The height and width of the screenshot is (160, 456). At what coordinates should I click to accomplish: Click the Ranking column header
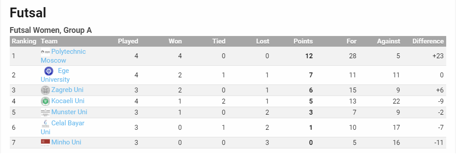[x=24, y=41]
